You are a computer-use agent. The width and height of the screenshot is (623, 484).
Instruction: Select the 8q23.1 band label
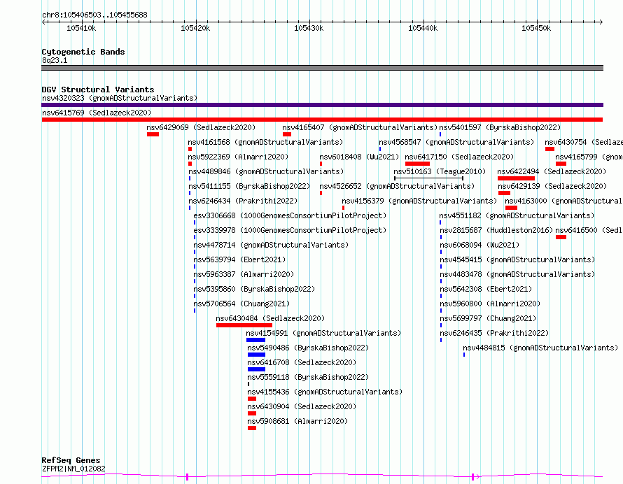click(55, 60)
